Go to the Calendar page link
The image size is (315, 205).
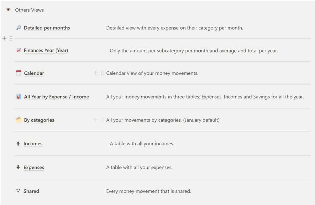pyautogui.click(x=34, y=73)
